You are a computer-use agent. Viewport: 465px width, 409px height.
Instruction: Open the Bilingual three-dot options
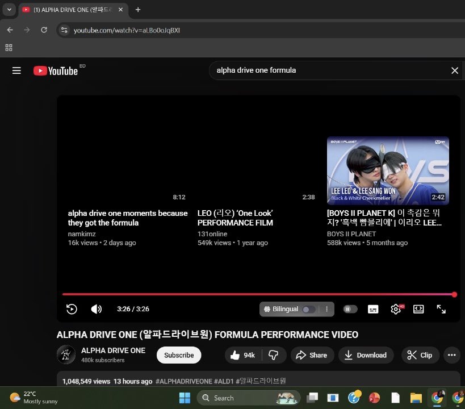coord(326,309)
